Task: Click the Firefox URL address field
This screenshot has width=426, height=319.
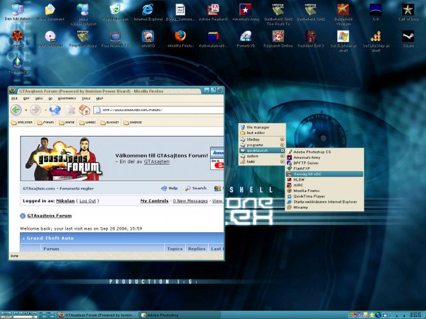Action: pos(160,110)
